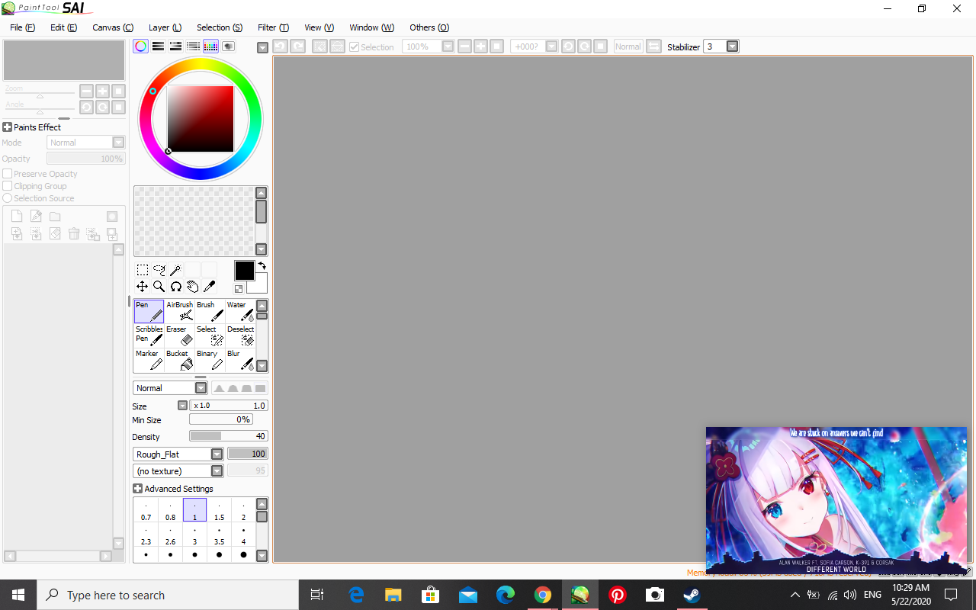Screen dimensions: 976x610
Task: Activate the Eyedropper color picker tool
Action: (209, 287)
